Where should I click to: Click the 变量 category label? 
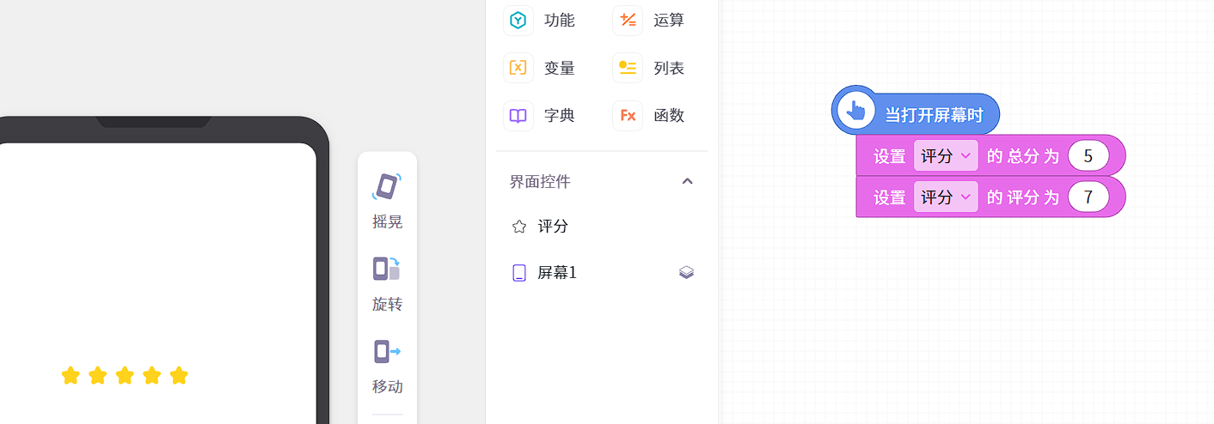click(560, 68)
